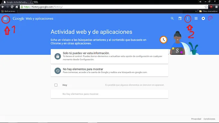The height and width of the screenshot is (123, 219).
Task: Reload the page
Action: (x=12, y=7)
